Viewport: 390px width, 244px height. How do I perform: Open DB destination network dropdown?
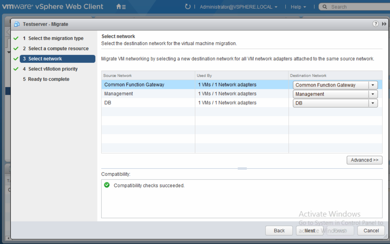(373, 103)
